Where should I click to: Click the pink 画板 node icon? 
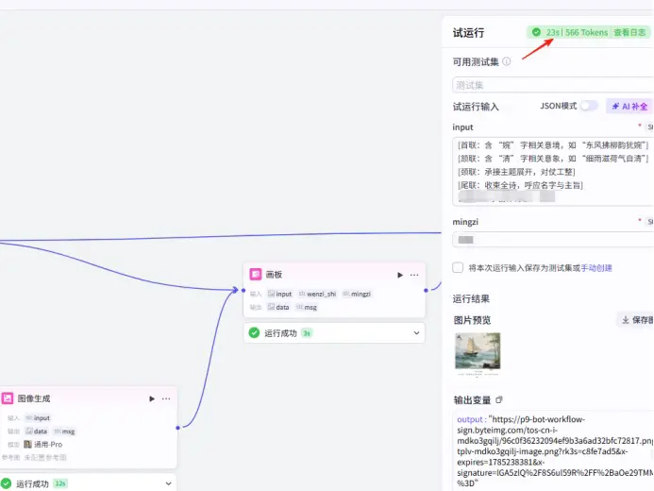click(x=255, y=274)
